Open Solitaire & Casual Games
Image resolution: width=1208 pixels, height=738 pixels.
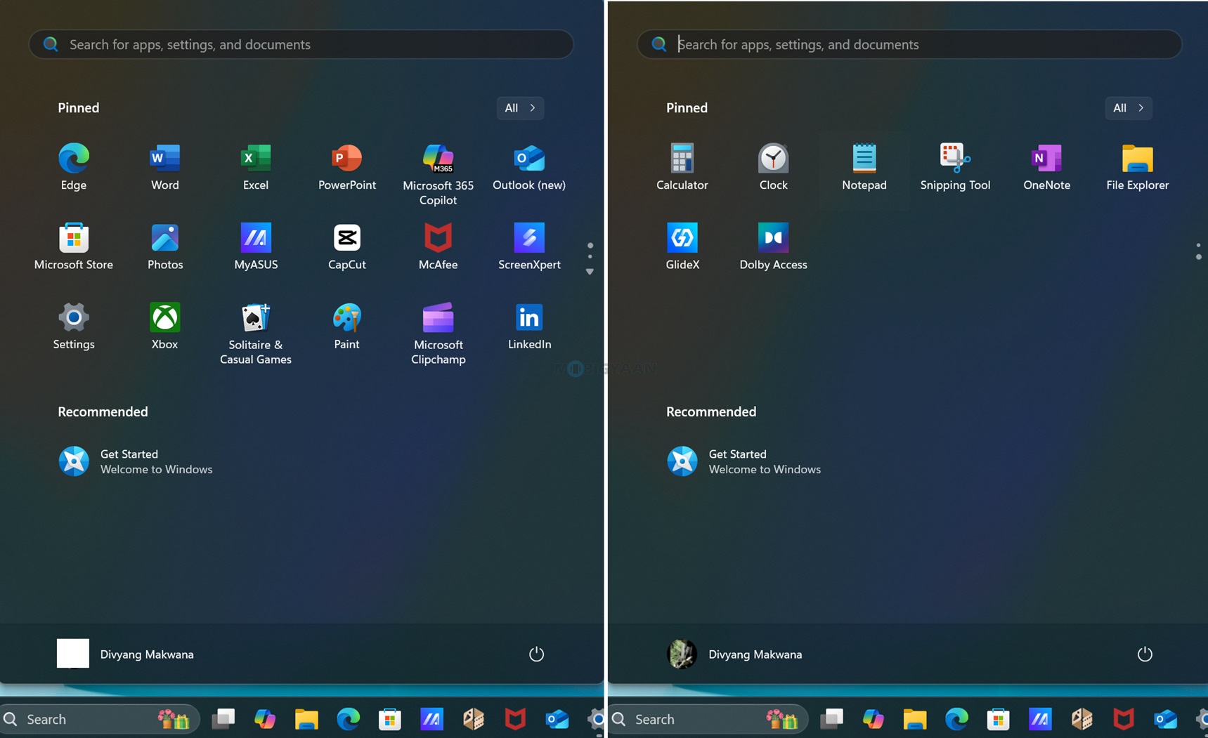point(256,334)
